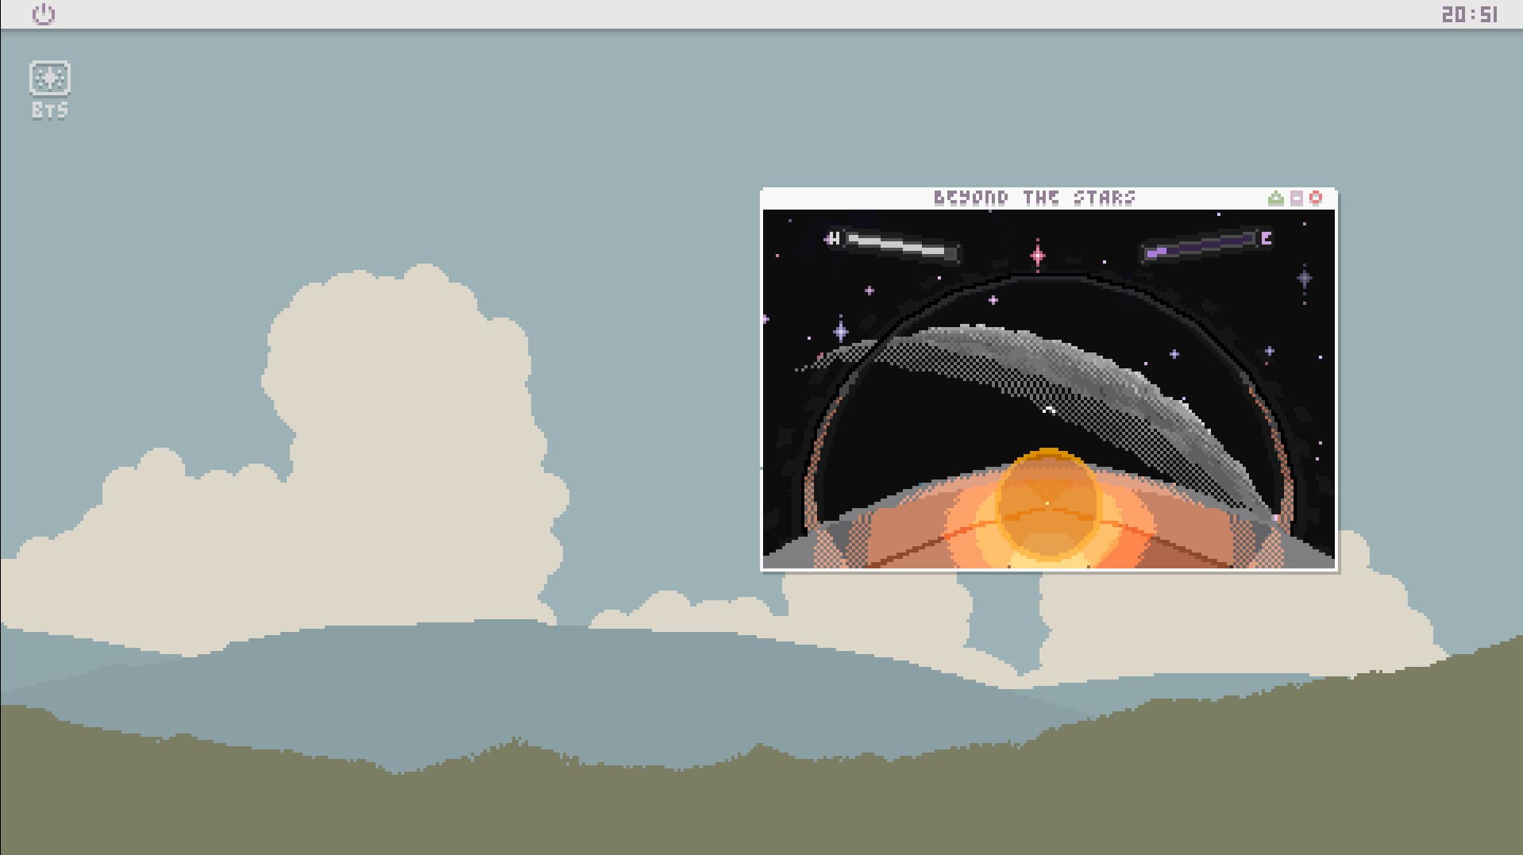Click the H label beside white bar
The image size is (1523, 855).
tap(833, 238)
